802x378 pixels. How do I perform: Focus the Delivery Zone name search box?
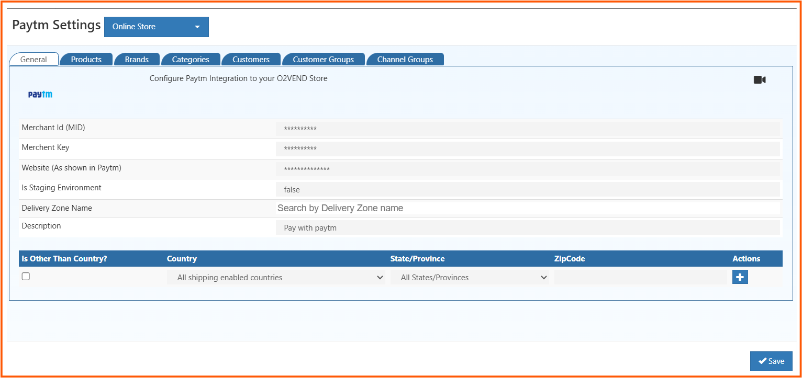pyautogui.click(x=527, y=208)
